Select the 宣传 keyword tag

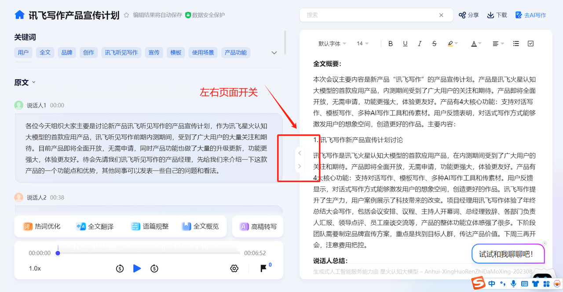[154, 52]
